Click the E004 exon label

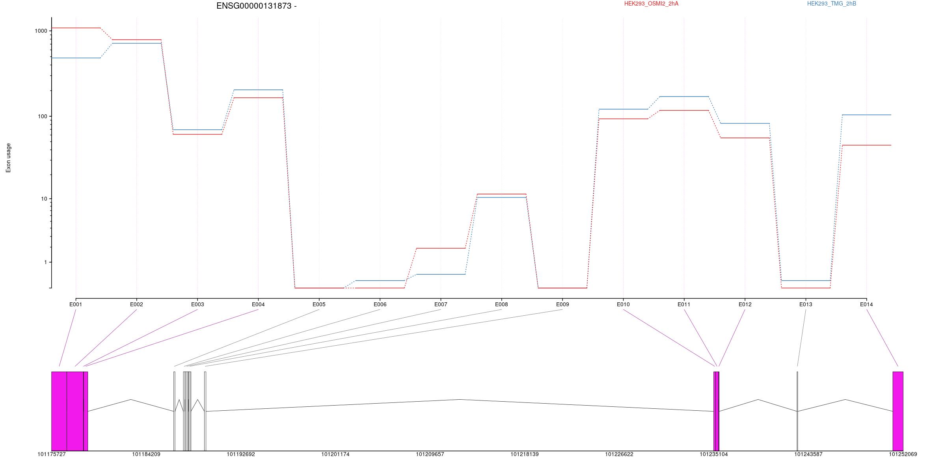[258, 304]
